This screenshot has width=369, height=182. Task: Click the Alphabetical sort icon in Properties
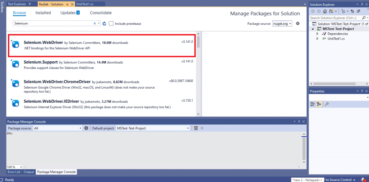[319, 104]
